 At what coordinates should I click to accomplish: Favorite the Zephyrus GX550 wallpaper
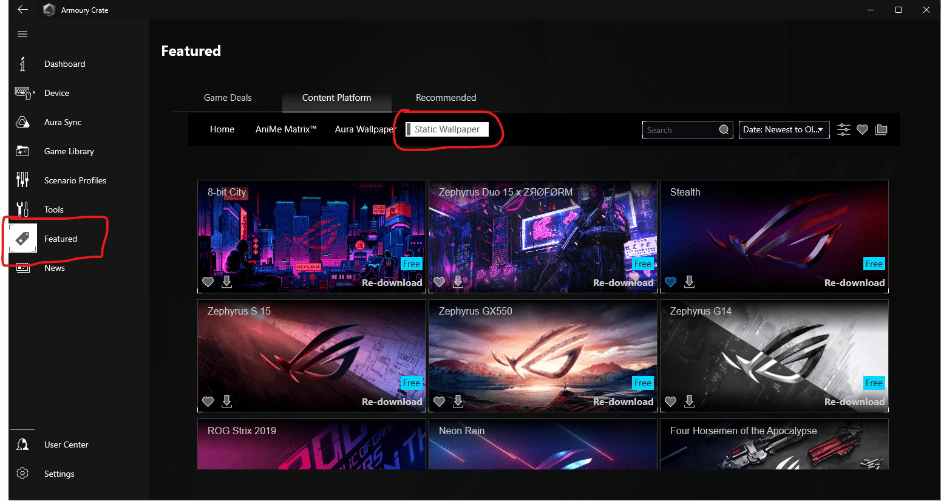click(439, 401)
